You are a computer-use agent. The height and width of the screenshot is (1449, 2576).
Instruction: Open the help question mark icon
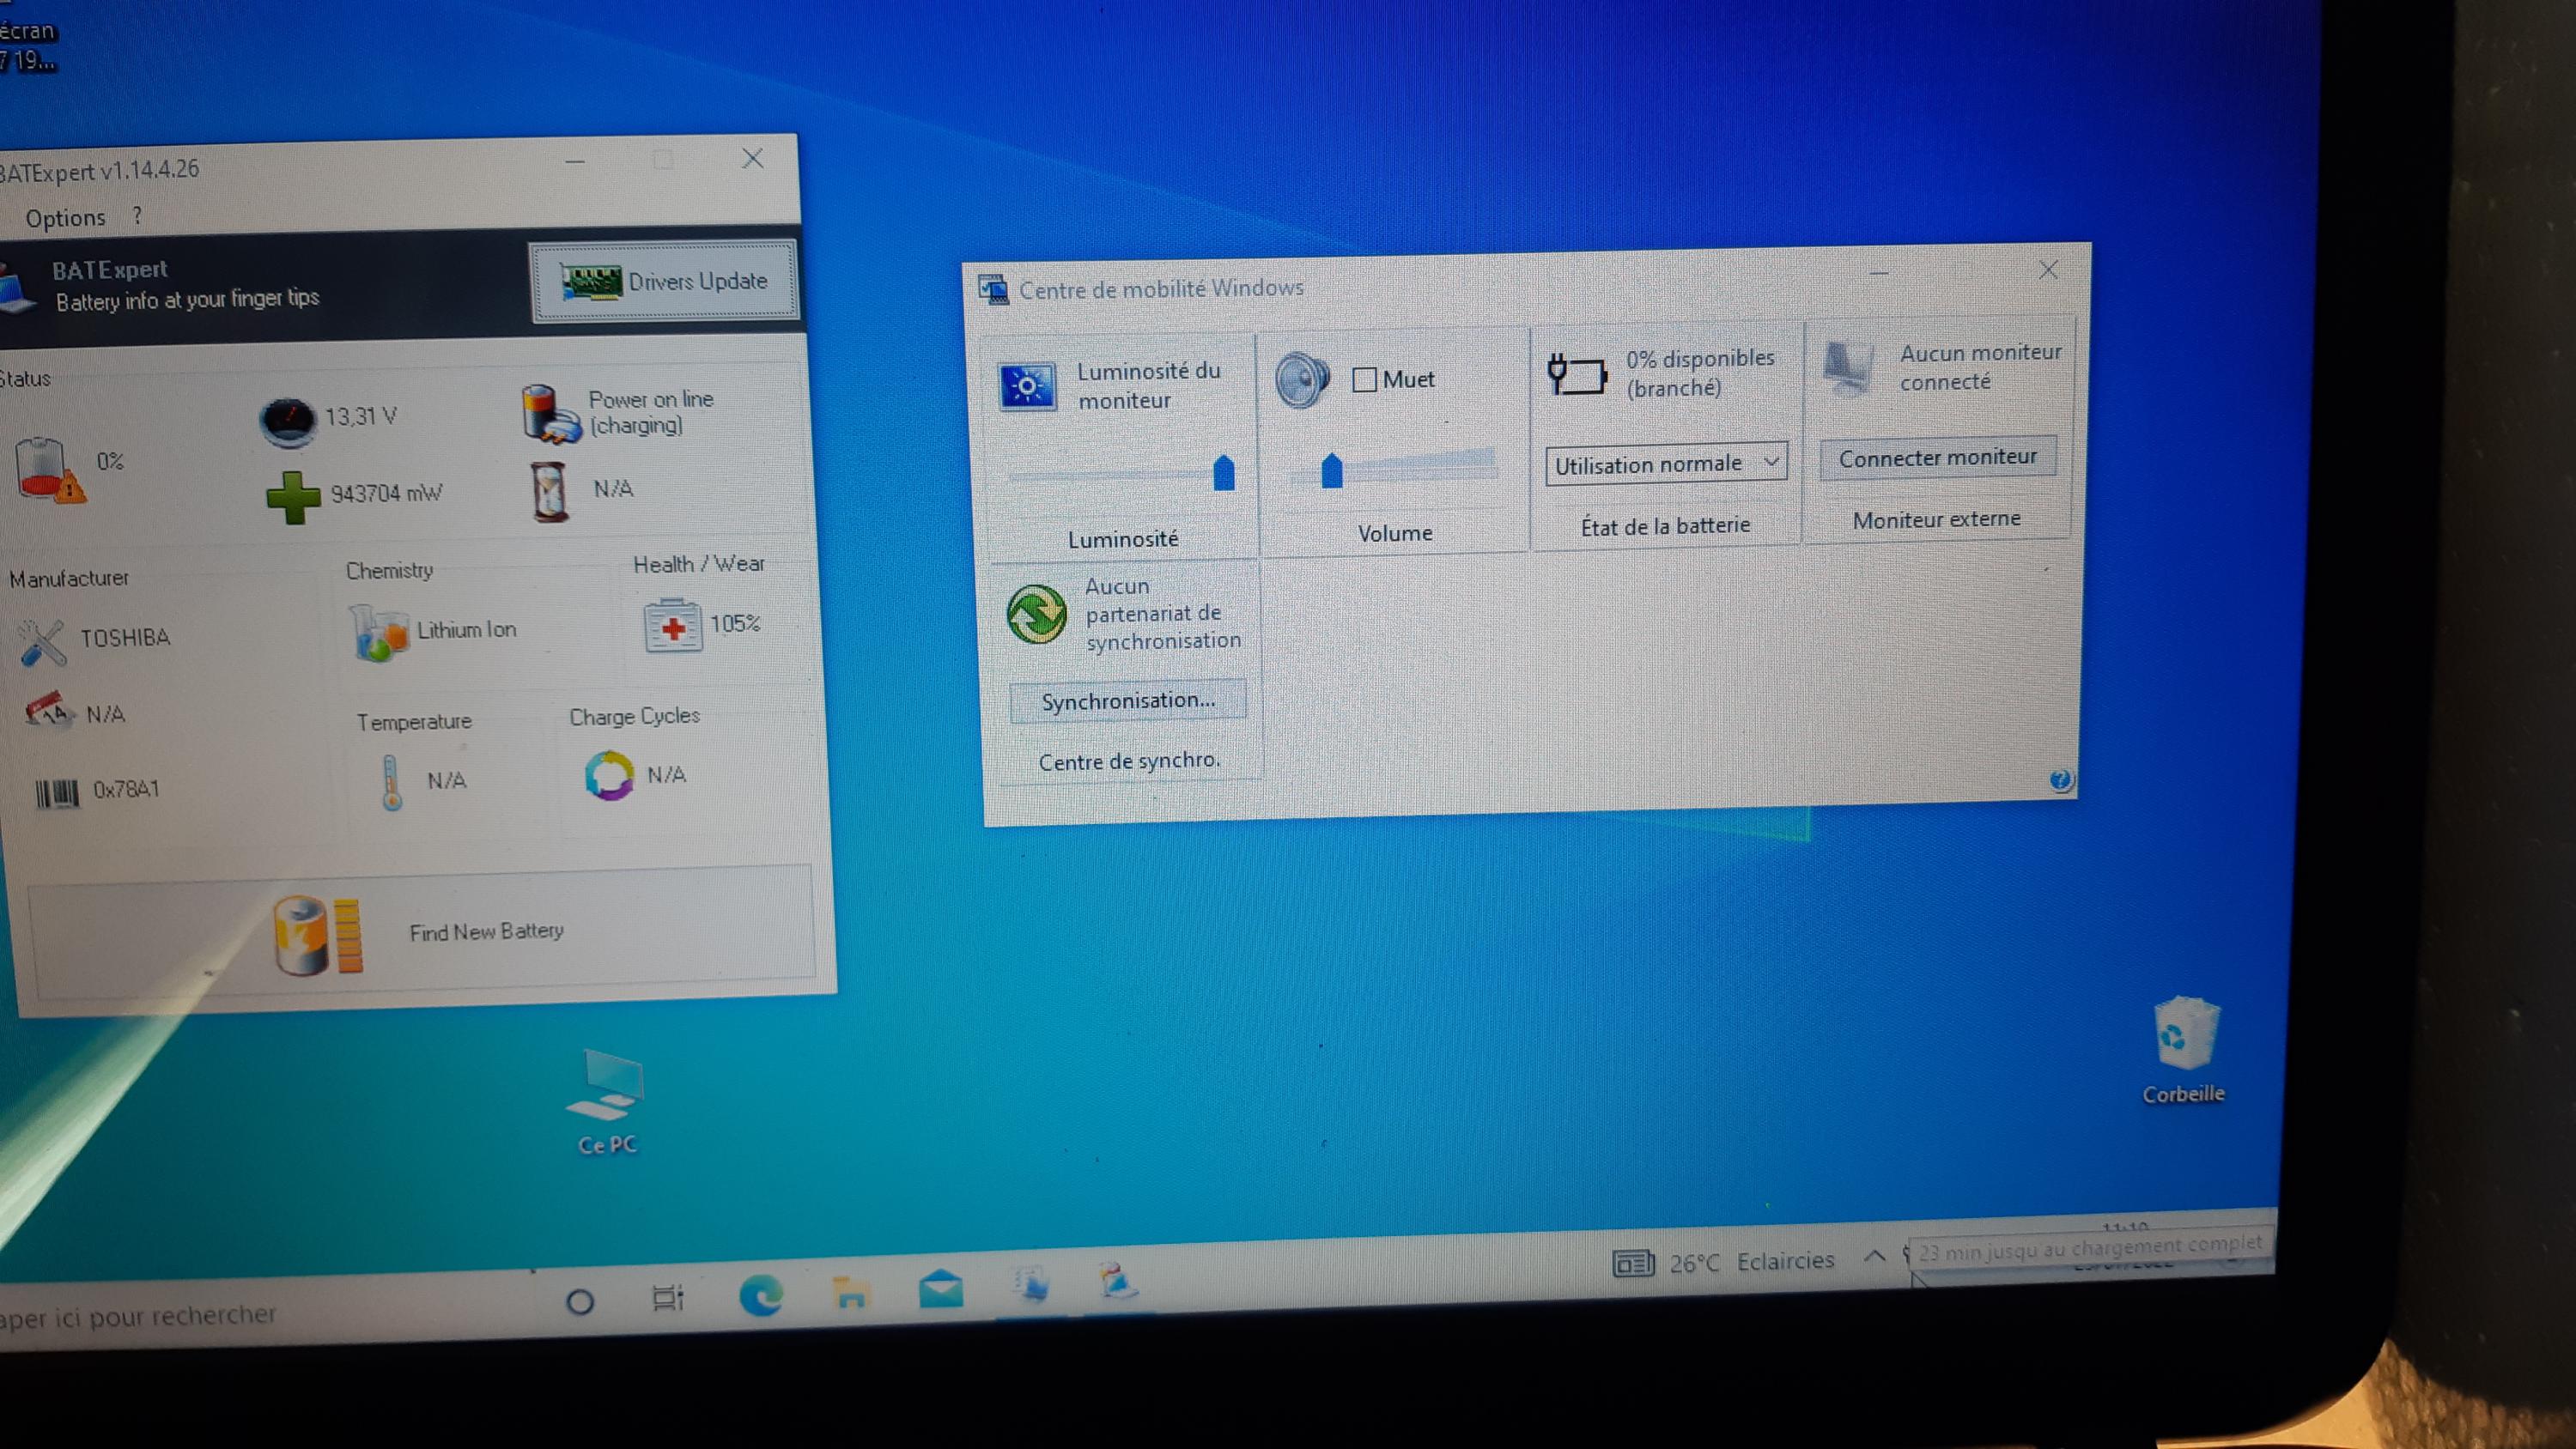point(2060,780)
